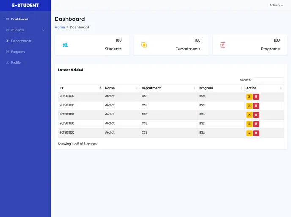The image size is (291, 217).
Task: Click the Profile person icon in the sidebar
Action: 8,62
